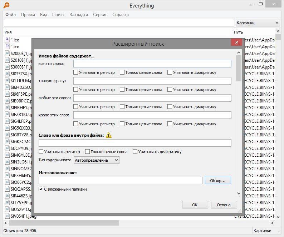The image size is (284, 237).
Task: Open the Справка menu
Action: coord(121,15)
